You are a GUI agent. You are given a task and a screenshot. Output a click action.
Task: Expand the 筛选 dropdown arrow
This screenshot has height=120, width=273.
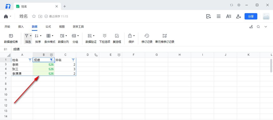tap(31, 36)
